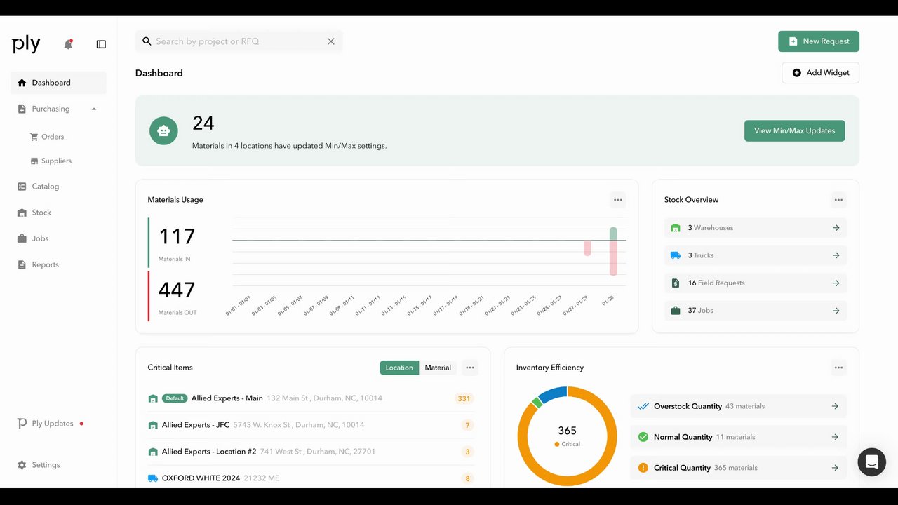Open Warehouses via its arrow
Image resolution: width=898 pixels, height=505 pixels.
click(836, 228)
